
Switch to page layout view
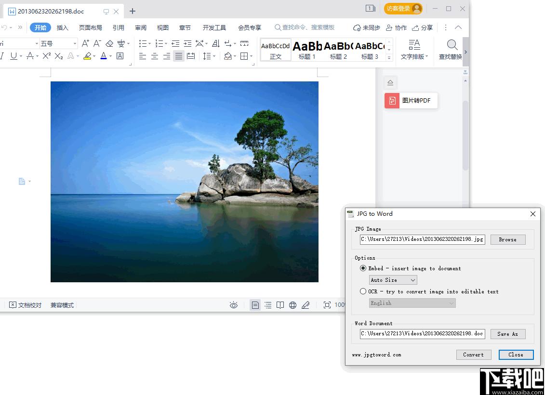point(255,305)
